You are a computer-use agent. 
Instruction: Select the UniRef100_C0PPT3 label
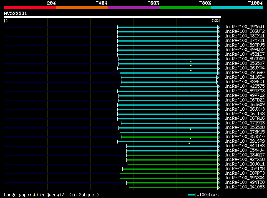(x=244, y=173)
